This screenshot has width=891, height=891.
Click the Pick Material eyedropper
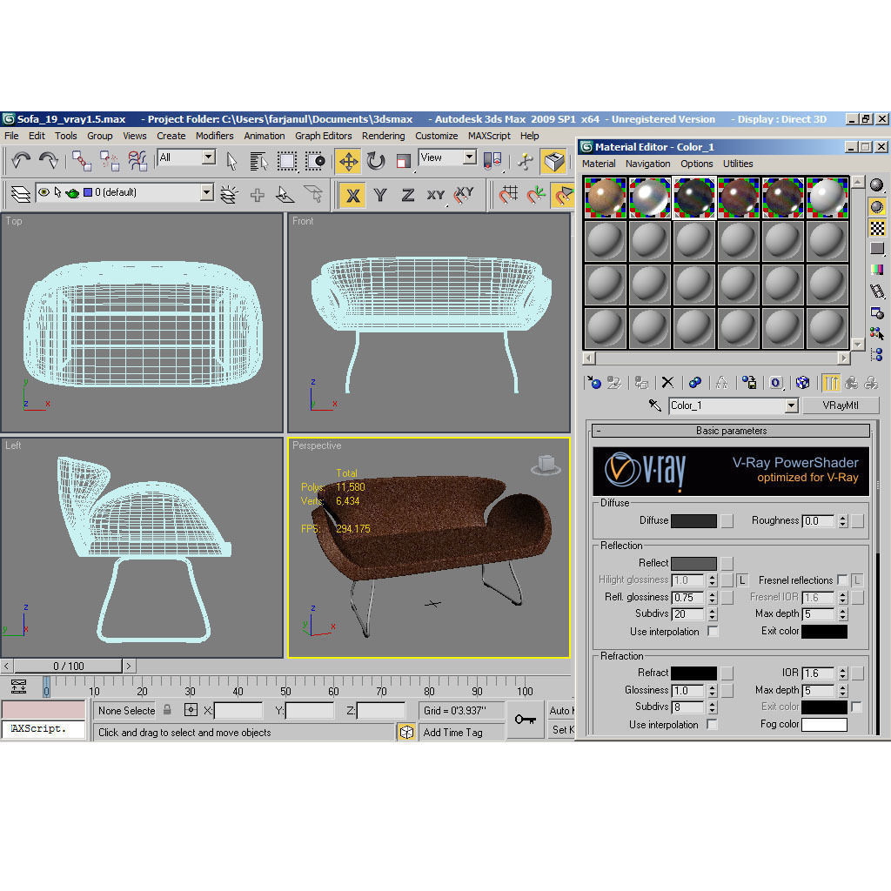[x=654, y=405]
